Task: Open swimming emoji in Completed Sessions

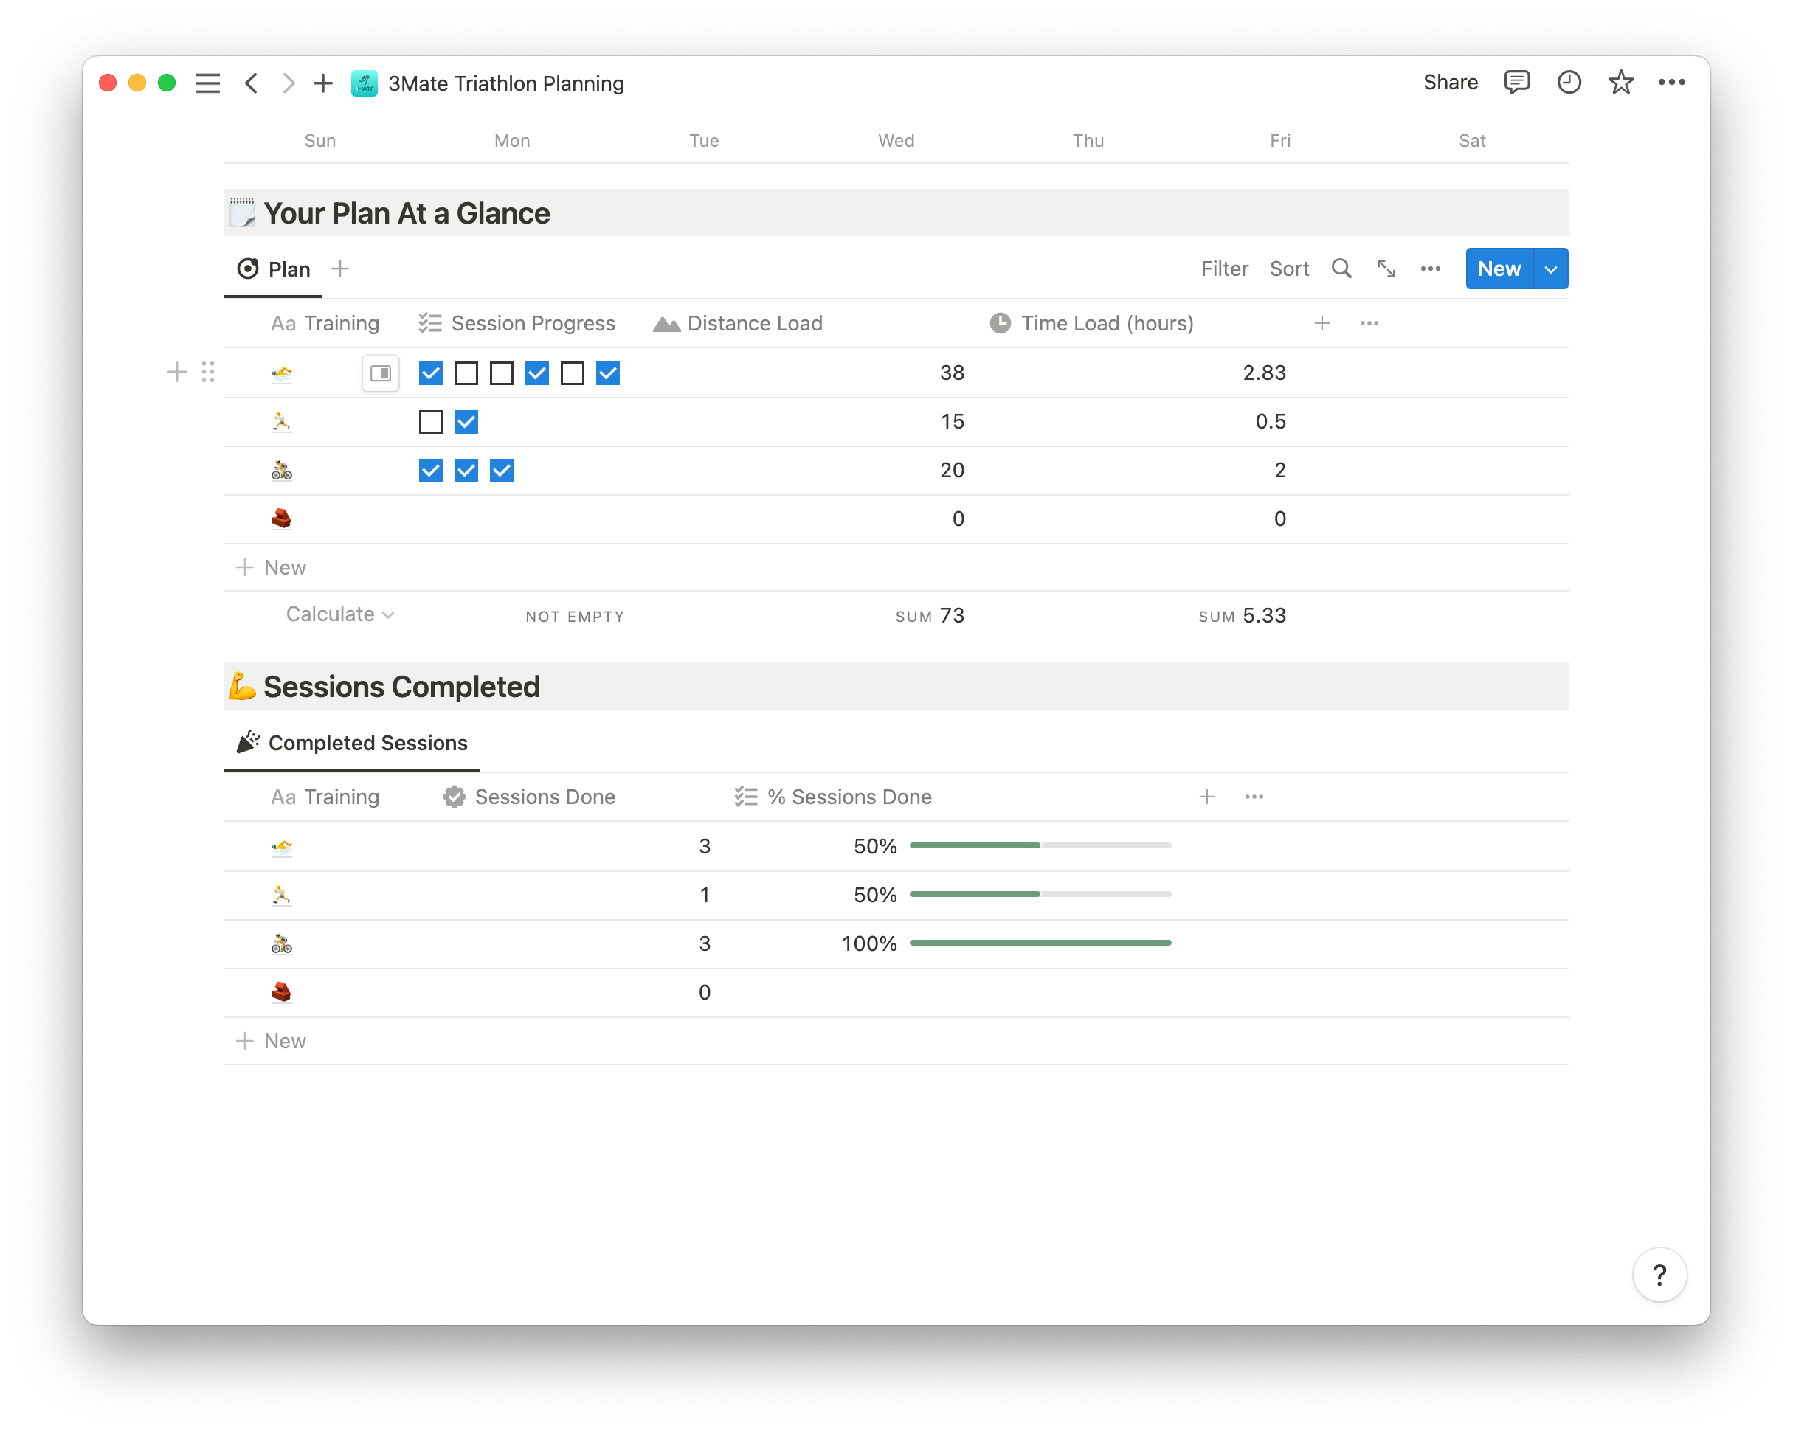Action: point(282,847)
